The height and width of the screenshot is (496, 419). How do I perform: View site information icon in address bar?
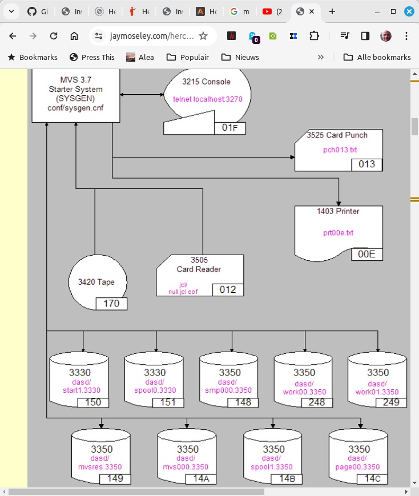point(99,36)
